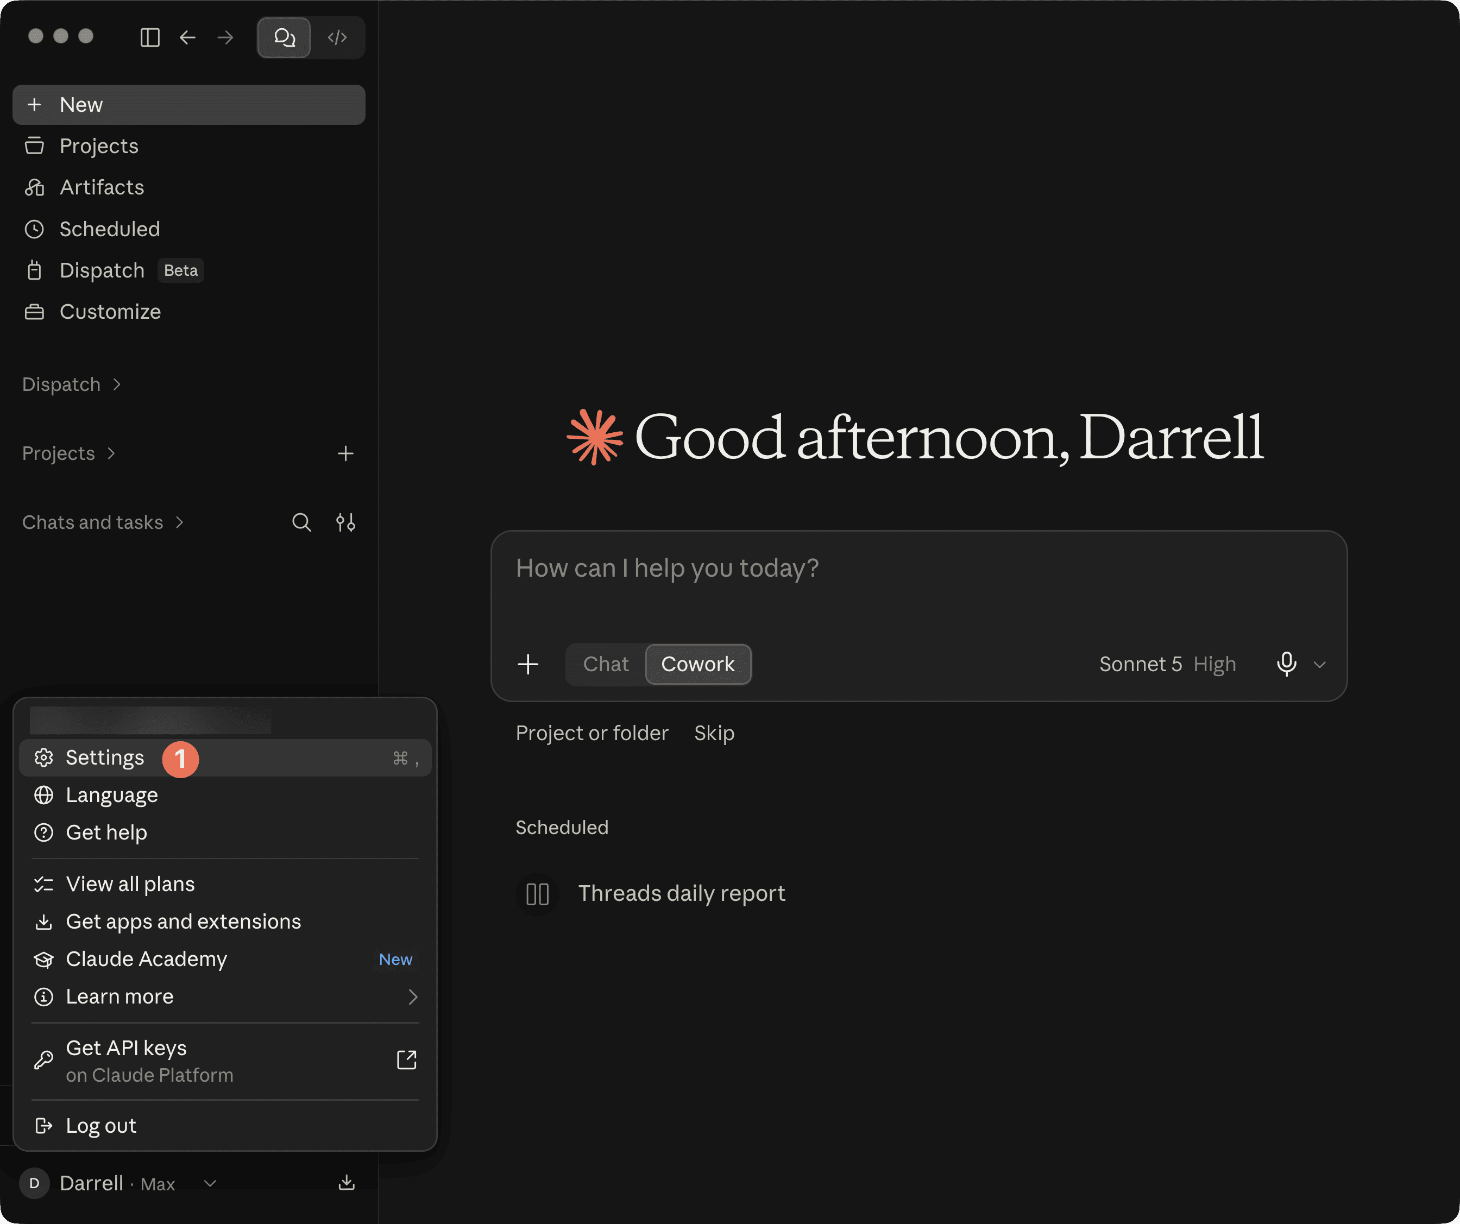Choose Project or folder
The width and height of the screenshot is (1460, 1224).
pyautogui.click(x=591, y=733)
